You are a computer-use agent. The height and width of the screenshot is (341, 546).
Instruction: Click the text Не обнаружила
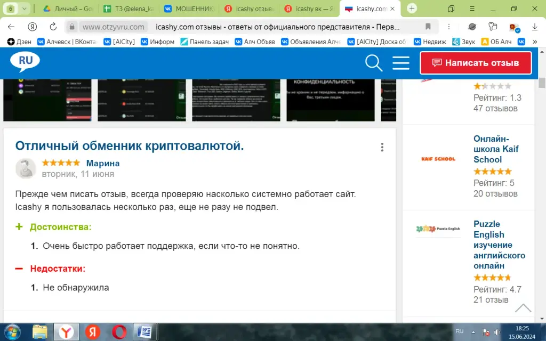76,288
